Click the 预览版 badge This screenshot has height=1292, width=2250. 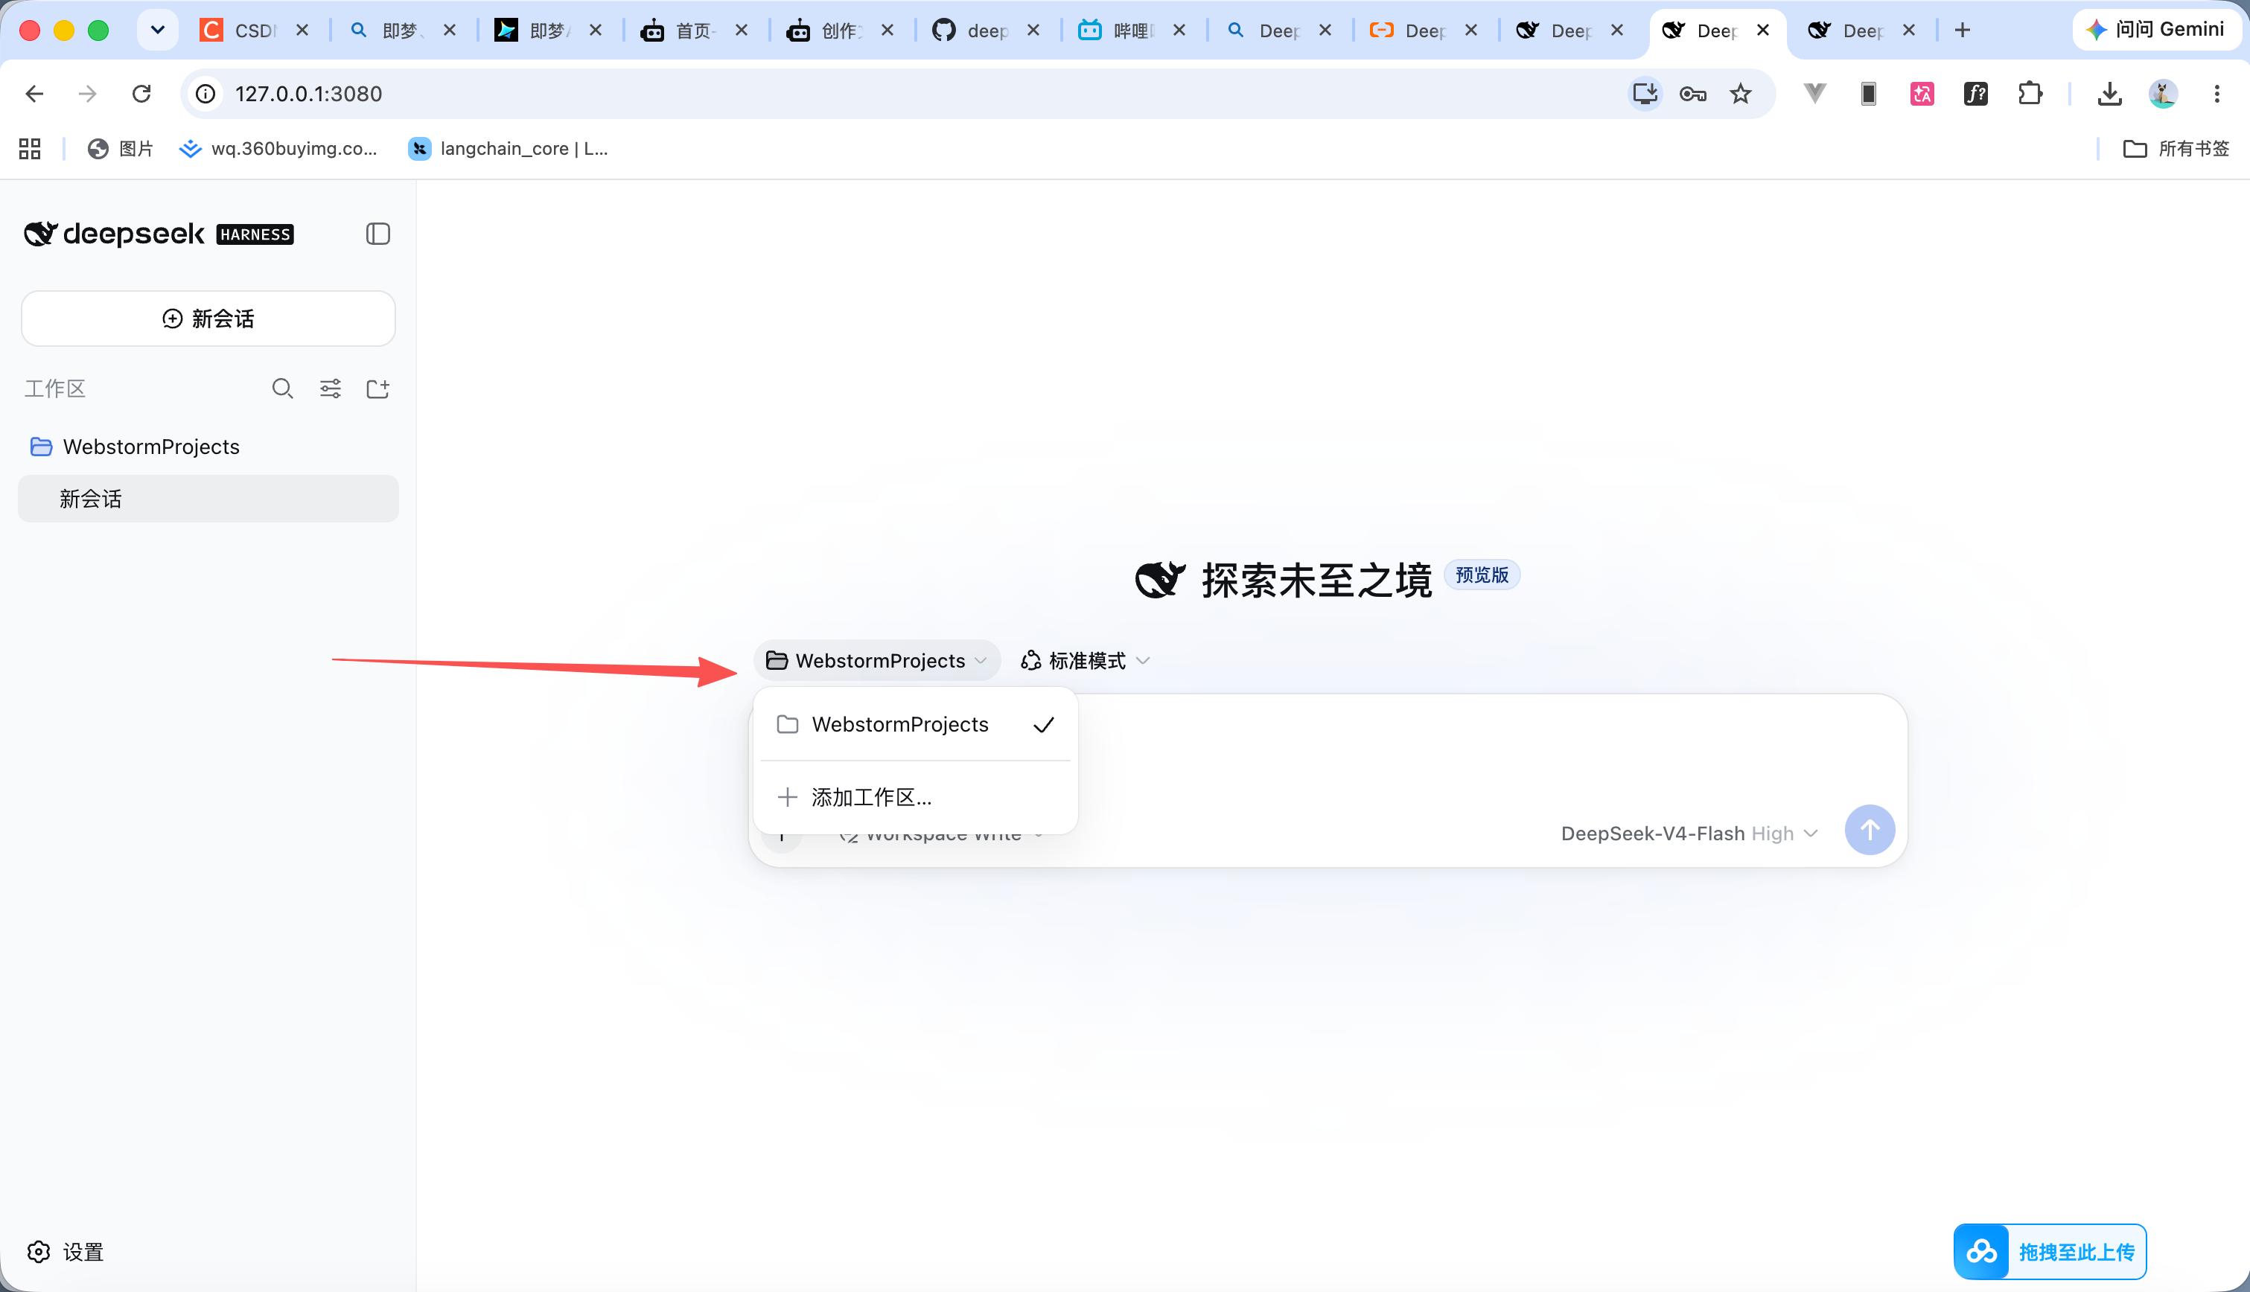pos(1482,575)
